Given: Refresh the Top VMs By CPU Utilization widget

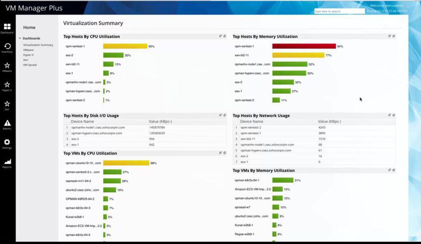Looking at the screenshot, I should pyautogui.click(x=225, y=153).
